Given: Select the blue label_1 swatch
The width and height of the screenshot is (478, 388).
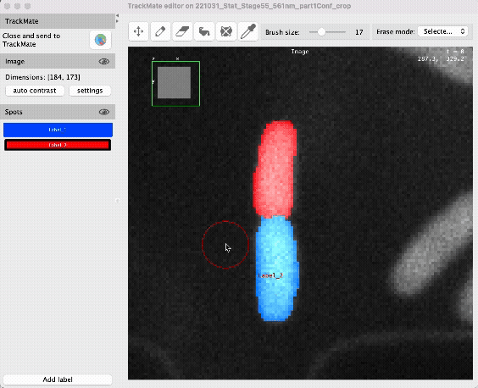Looking at the screenshot, I should (x=58, y=130).
